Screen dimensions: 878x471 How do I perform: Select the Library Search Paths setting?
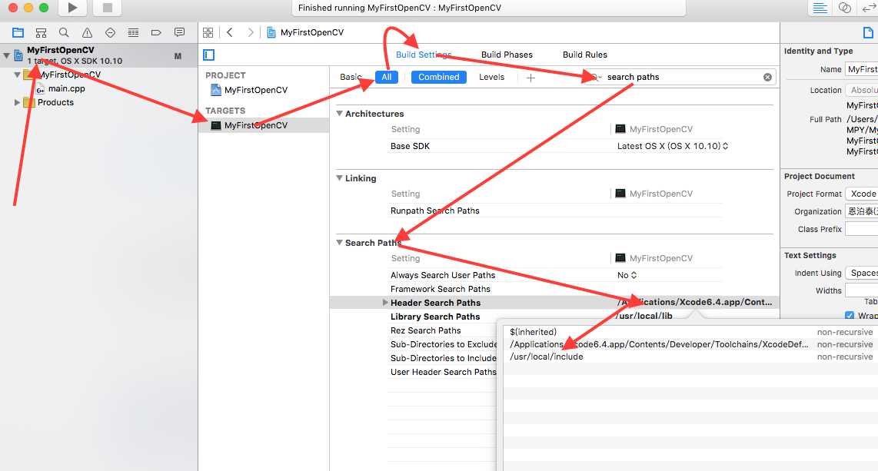(435, 317)
